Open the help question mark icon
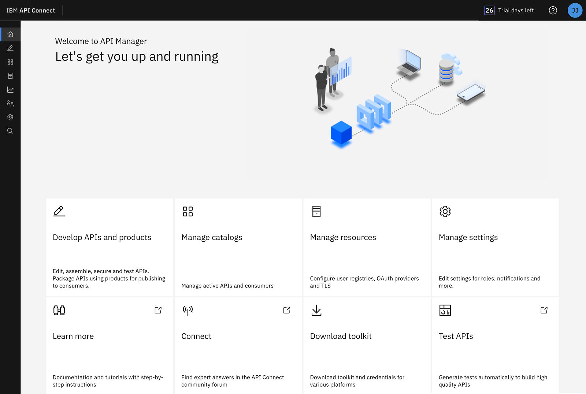 [x=553, y=10]
